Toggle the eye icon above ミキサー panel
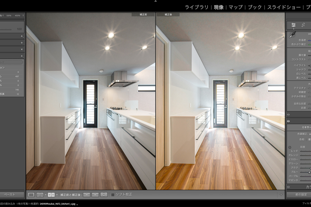The width and height of the screenshot is (311, 207). tap(289, 121)
